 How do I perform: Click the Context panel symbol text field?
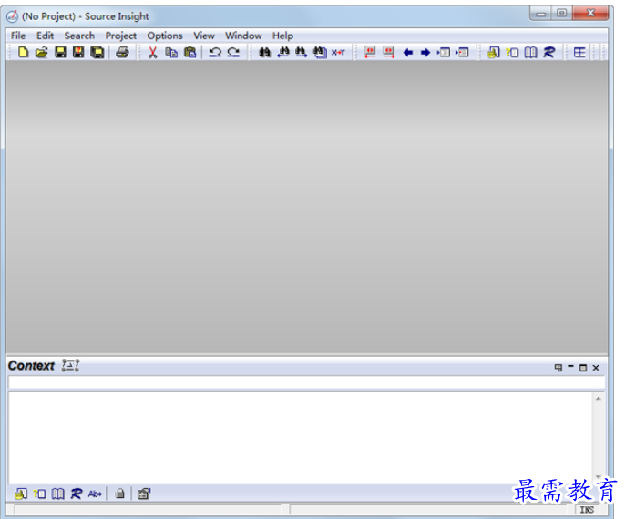[x=306, y=382]
